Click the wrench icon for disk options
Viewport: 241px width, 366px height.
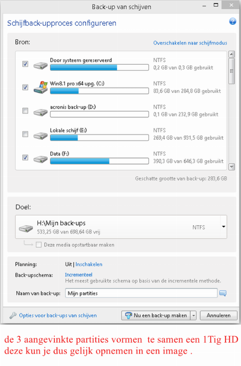point(13,315)
